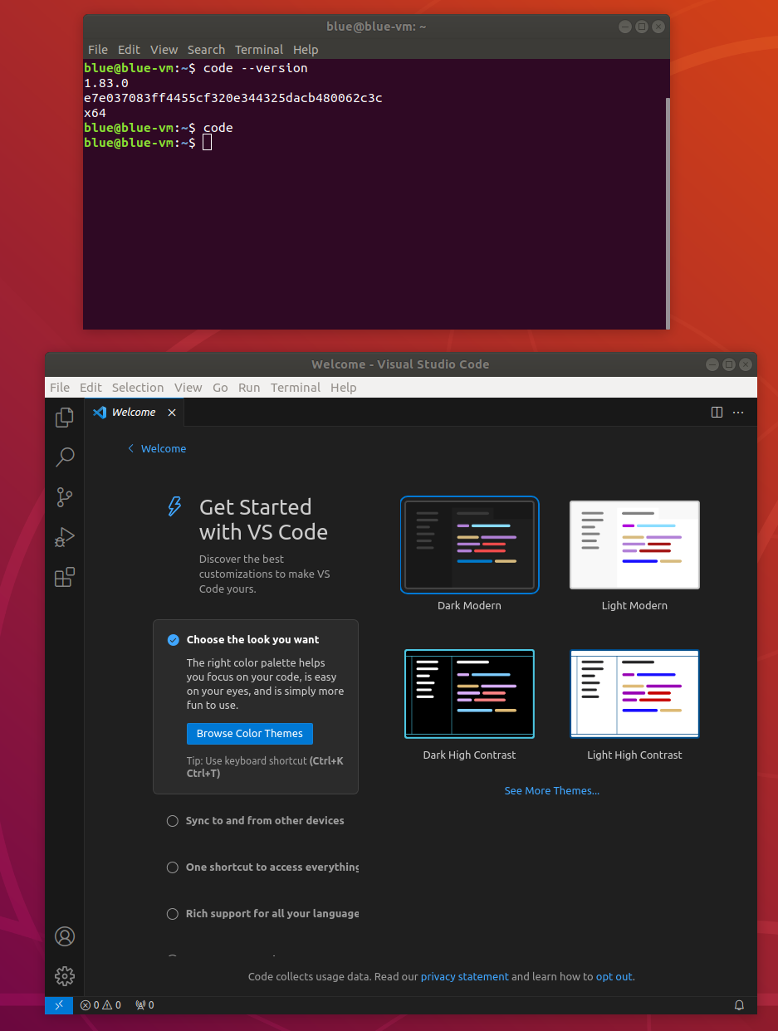Viewport: 778px width, 1031px height.
Task: Open the terminal window File menu
Action: (98, 50)
